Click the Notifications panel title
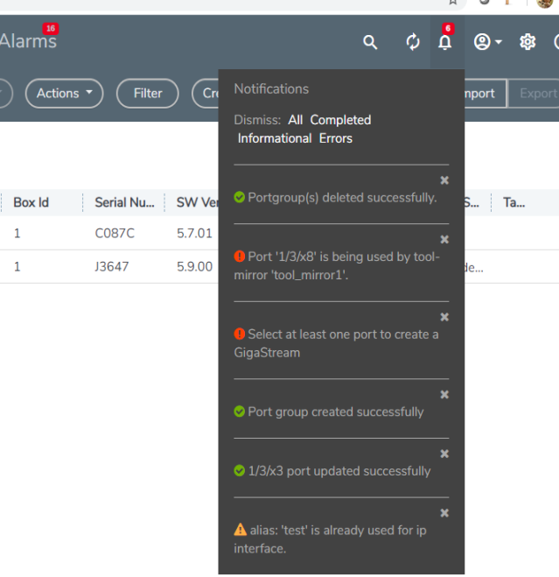559x577 pixels. [x=271, y=89]
